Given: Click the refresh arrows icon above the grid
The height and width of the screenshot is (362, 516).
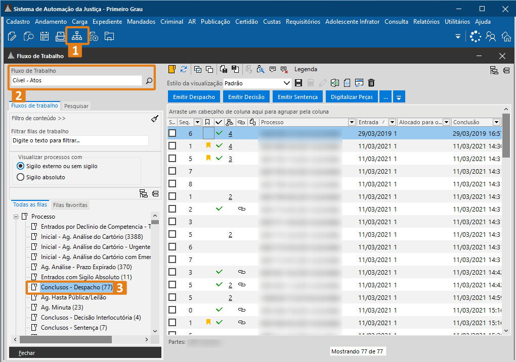Looking at the screenshot, I should click(x=184, y=69).
